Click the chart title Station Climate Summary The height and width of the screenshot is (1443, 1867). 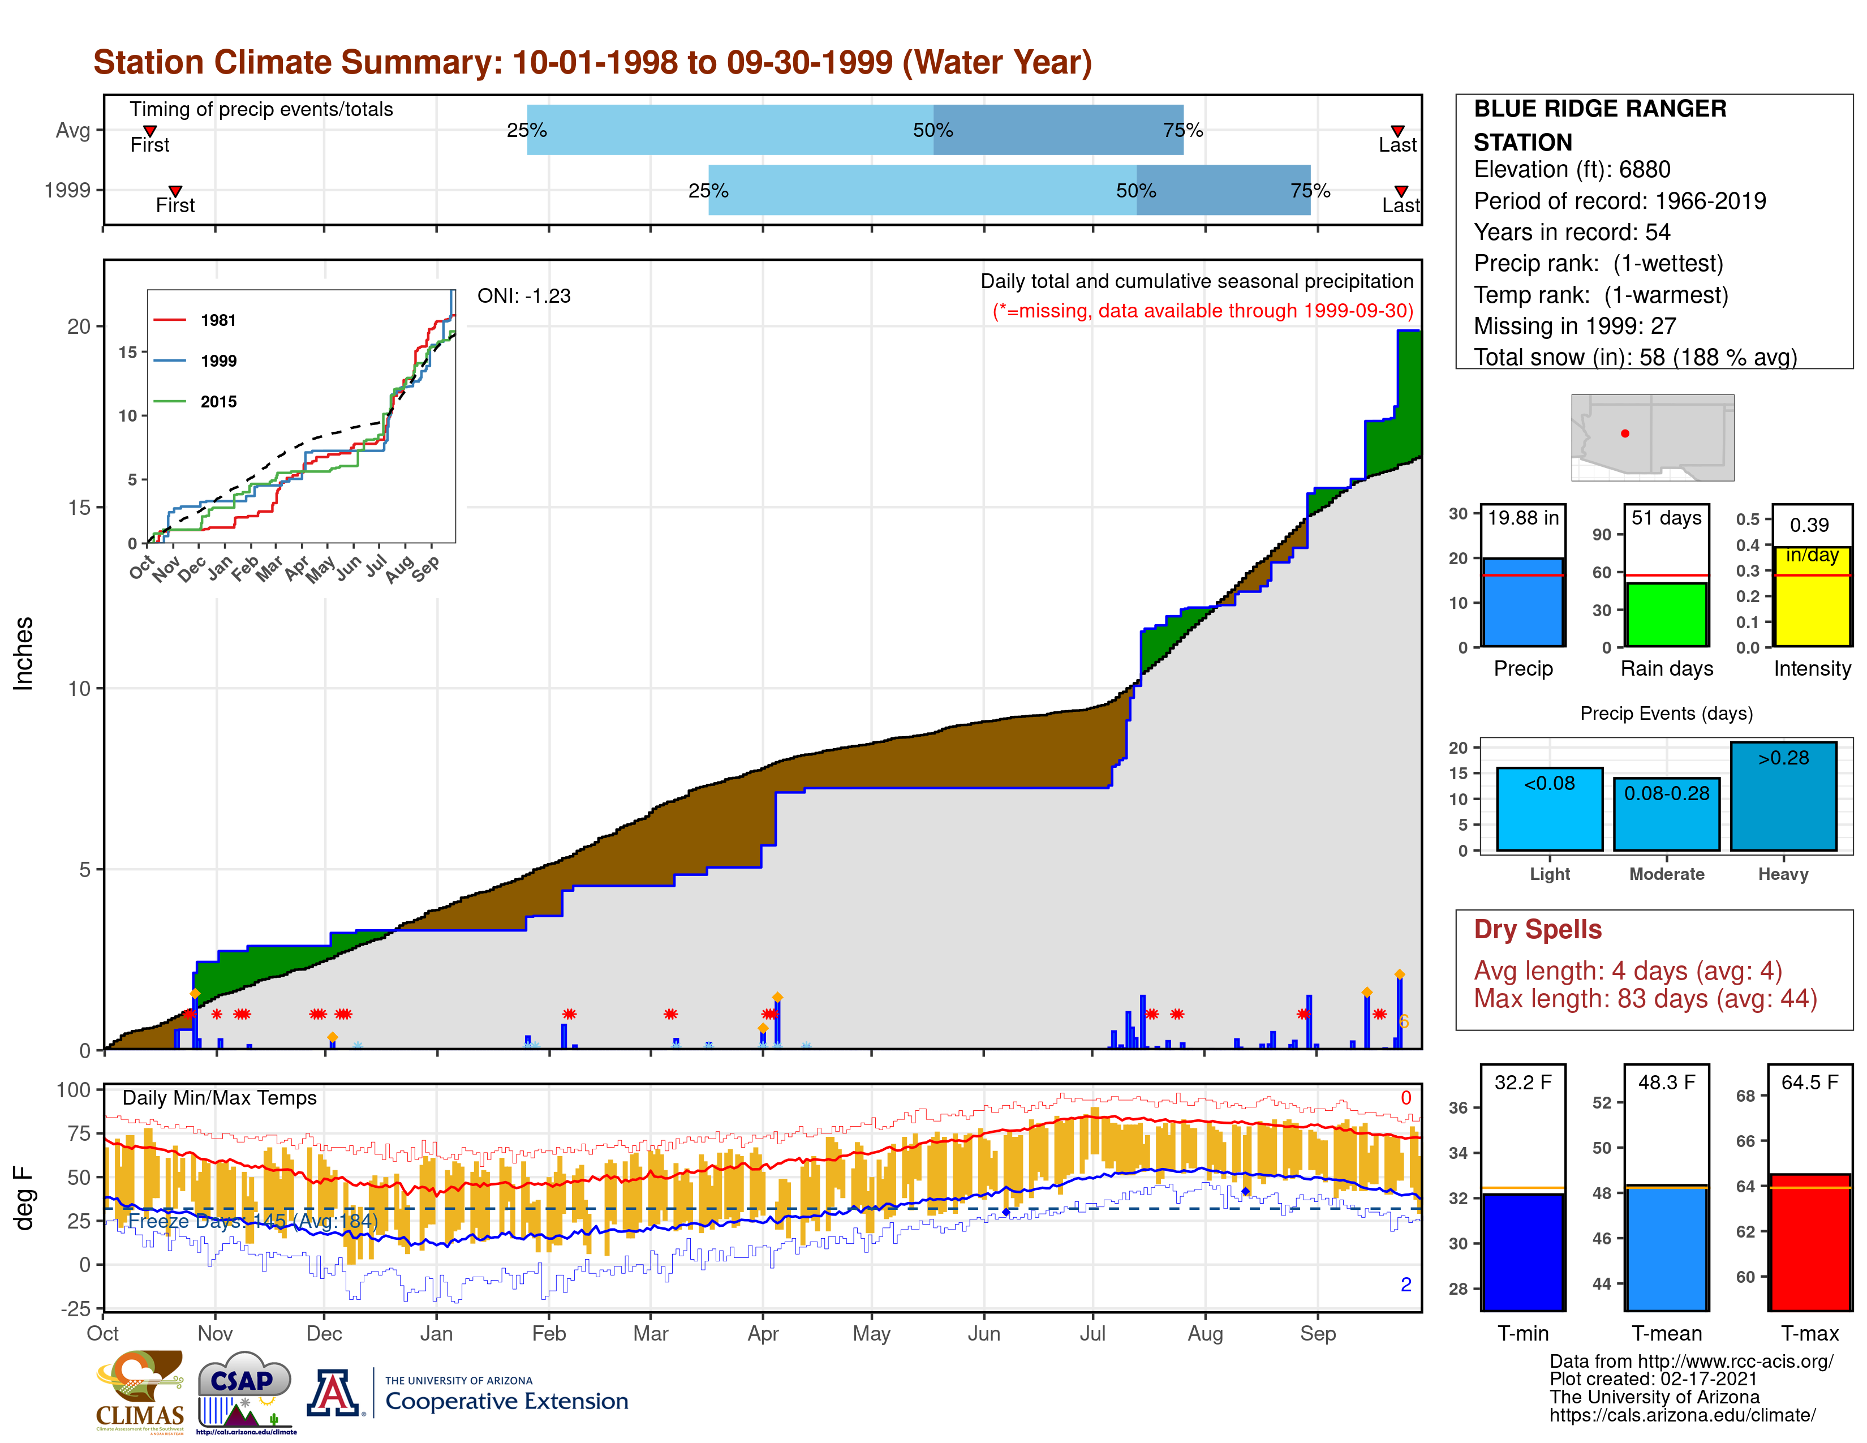point(592,62)
